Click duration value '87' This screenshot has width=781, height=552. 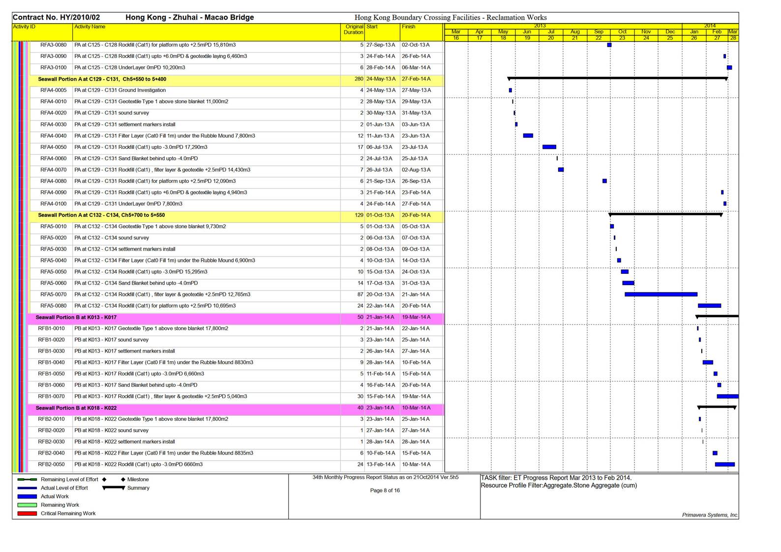[360, 294]
